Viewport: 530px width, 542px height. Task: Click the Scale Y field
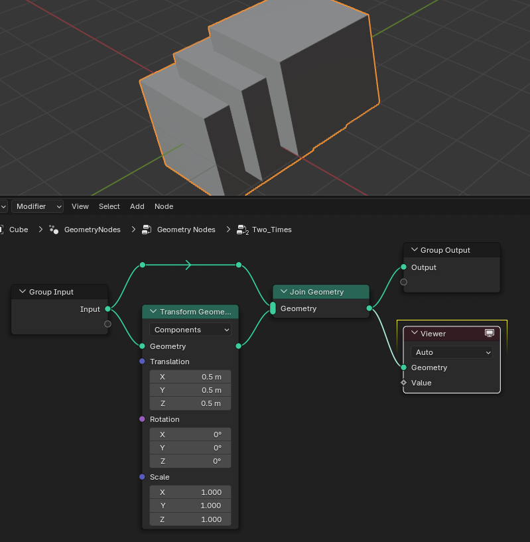click(190, 506)
